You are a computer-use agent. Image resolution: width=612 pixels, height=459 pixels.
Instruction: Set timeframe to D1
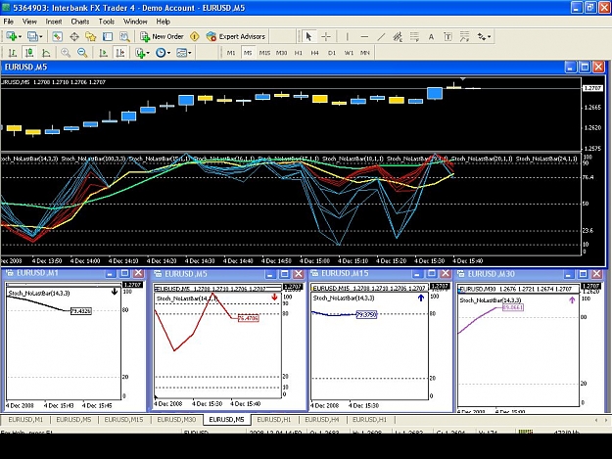pos(332,53)
